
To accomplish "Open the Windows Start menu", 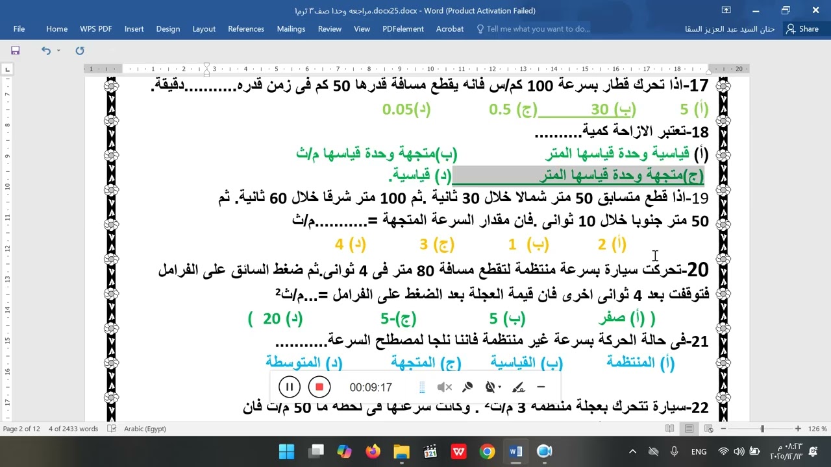I will click(286, 451).
